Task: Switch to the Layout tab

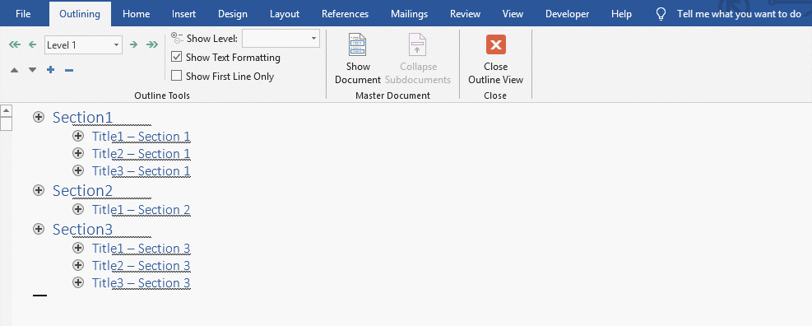Action: pos(285,14)
